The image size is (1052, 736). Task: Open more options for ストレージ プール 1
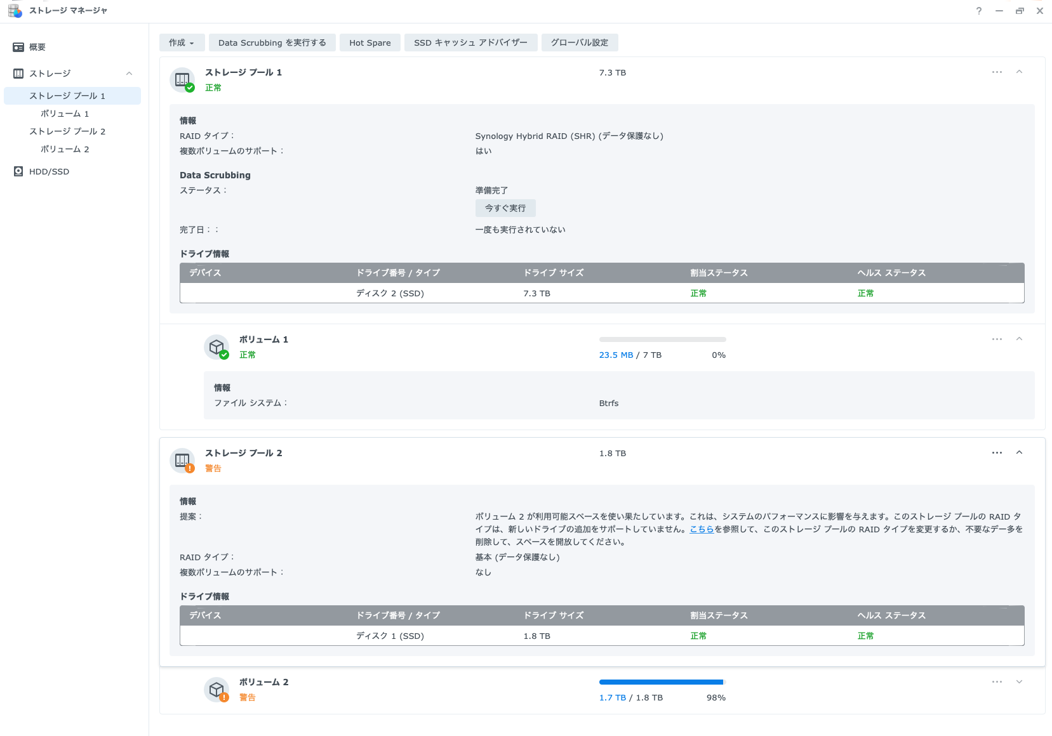coord(997,72)
